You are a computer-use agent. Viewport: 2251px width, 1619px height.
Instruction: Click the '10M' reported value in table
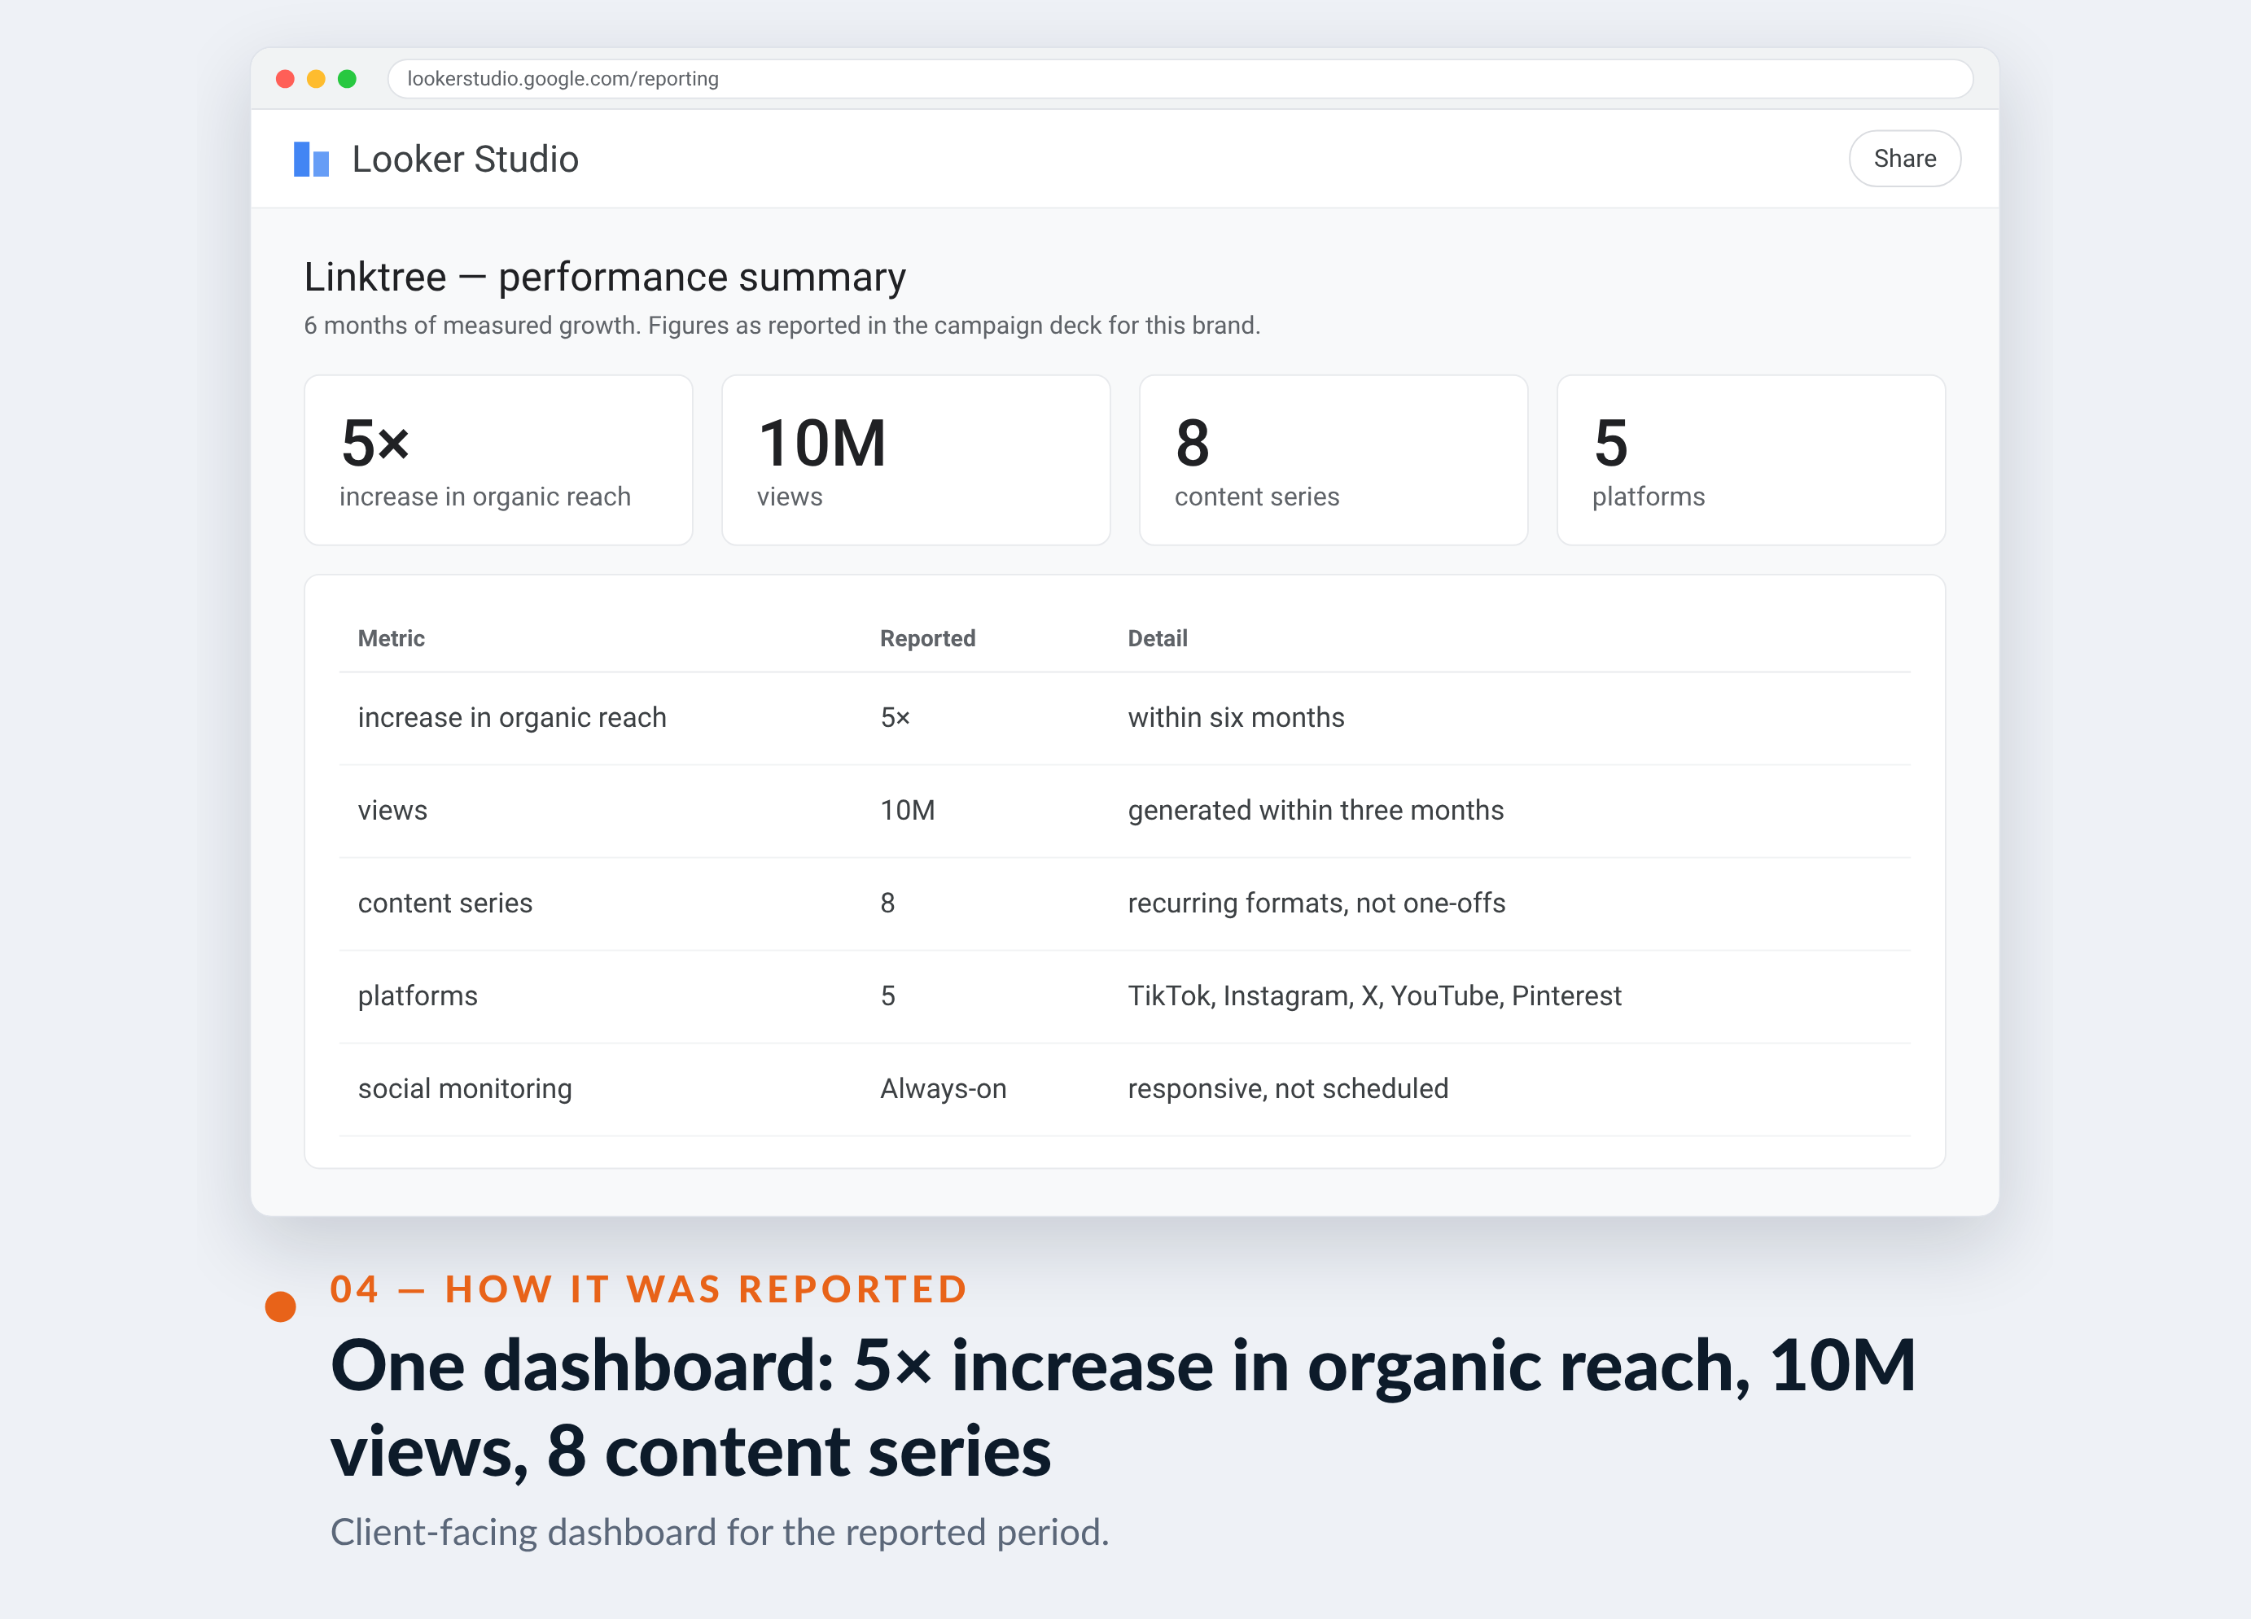click(x=907, y=810)
